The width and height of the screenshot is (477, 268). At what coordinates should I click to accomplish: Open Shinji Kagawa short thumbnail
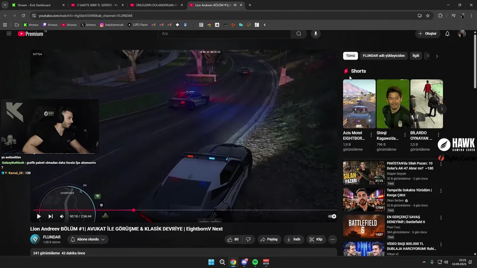tap(393, 104)
